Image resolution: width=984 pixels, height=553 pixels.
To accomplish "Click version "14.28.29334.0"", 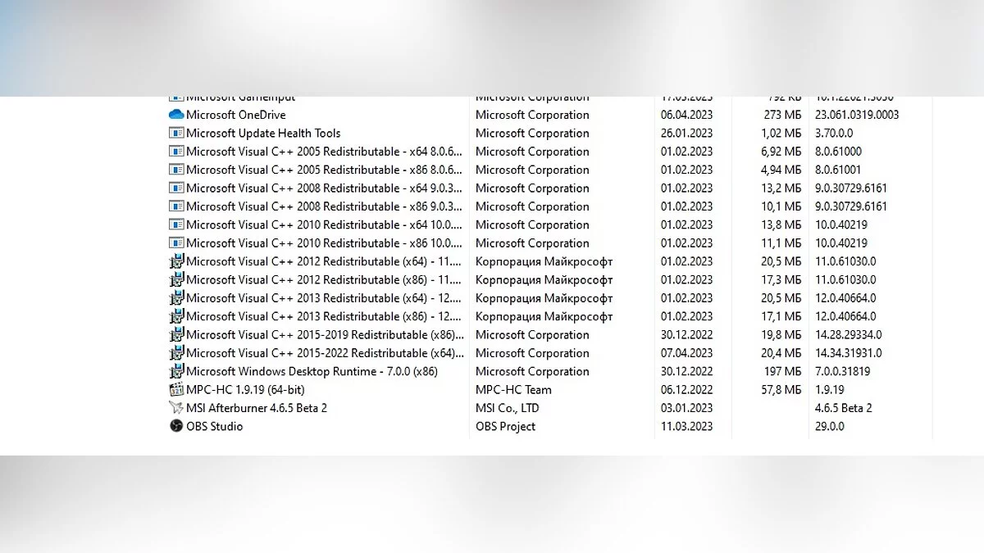I will [849, 334].
